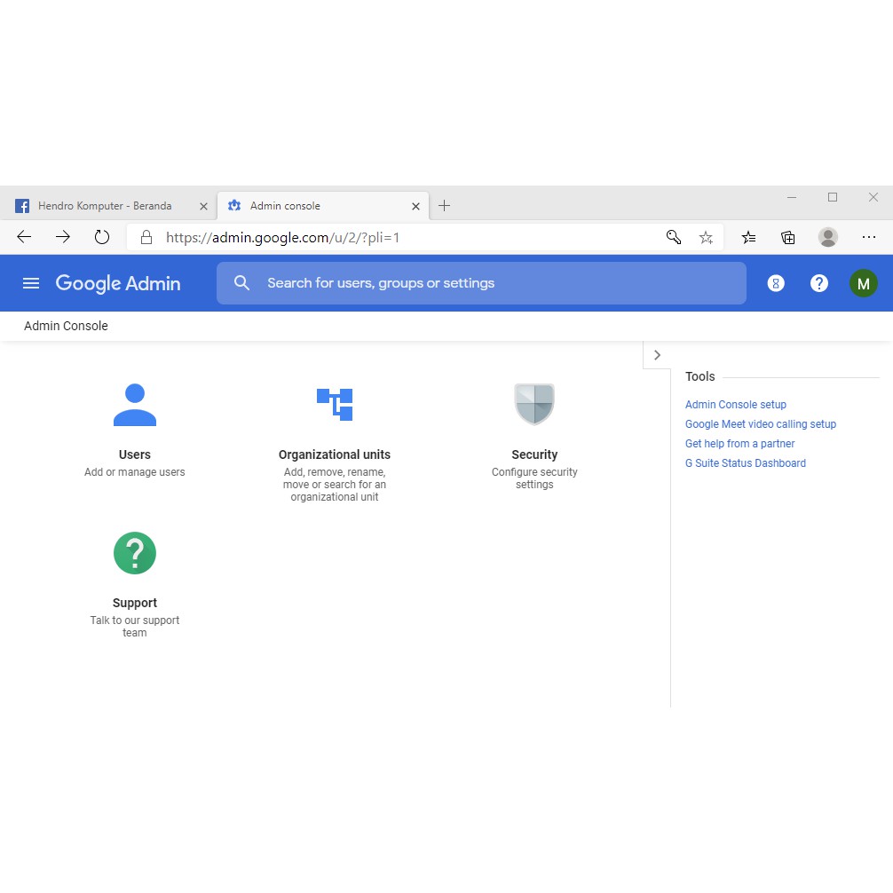Click the browser address bar URL

pyautogui.click(x=284, y=238)
